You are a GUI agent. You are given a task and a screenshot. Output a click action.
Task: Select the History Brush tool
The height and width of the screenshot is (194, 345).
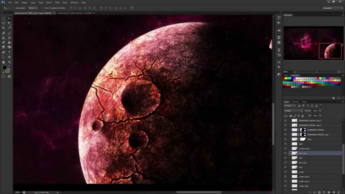point(9,38)
